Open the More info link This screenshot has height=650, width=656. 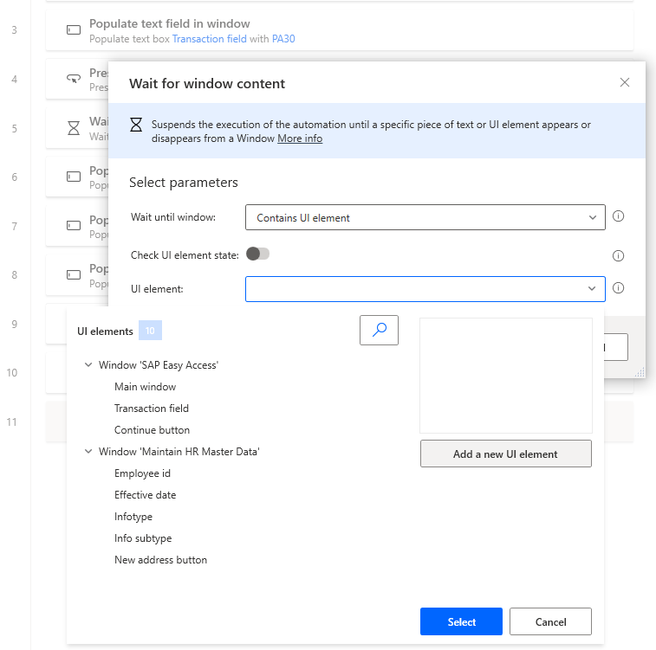coord(300,138)
